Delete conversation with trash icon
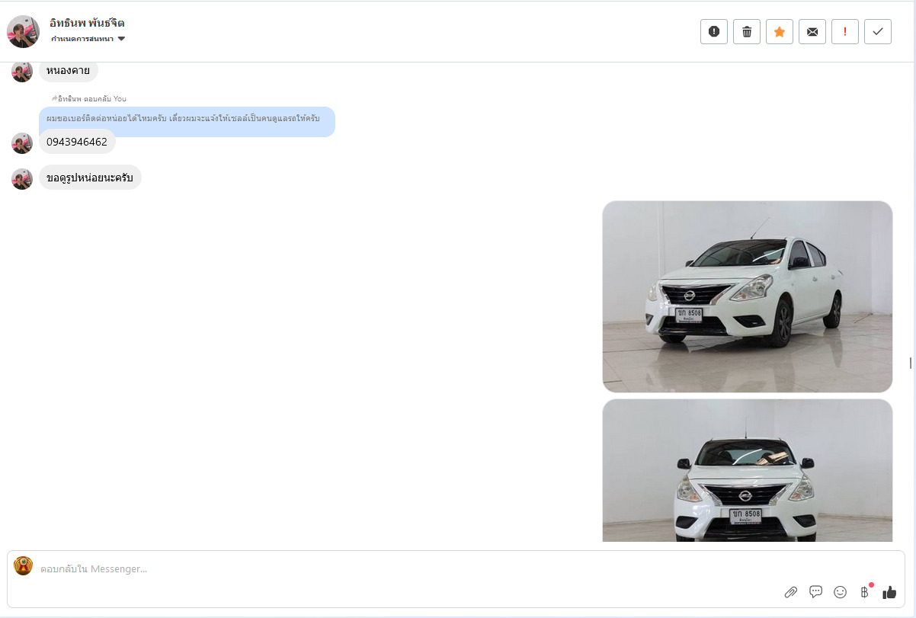The image size is (916, 618). pyautogui.click(x=746, y=31)
